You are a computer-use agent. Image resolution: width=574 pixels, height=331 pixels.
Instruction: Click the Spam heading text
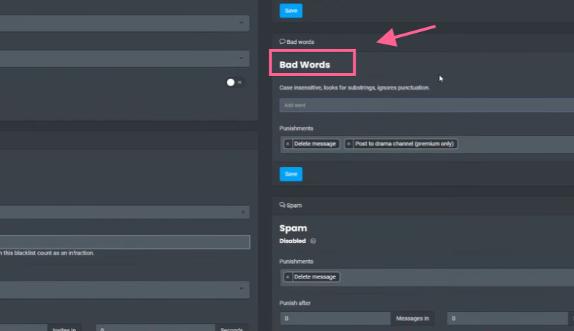coord(294,228)
